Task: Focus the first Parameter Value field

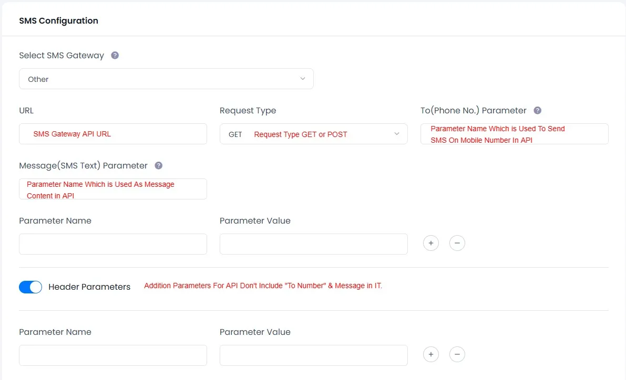Action: click(313, 244)
